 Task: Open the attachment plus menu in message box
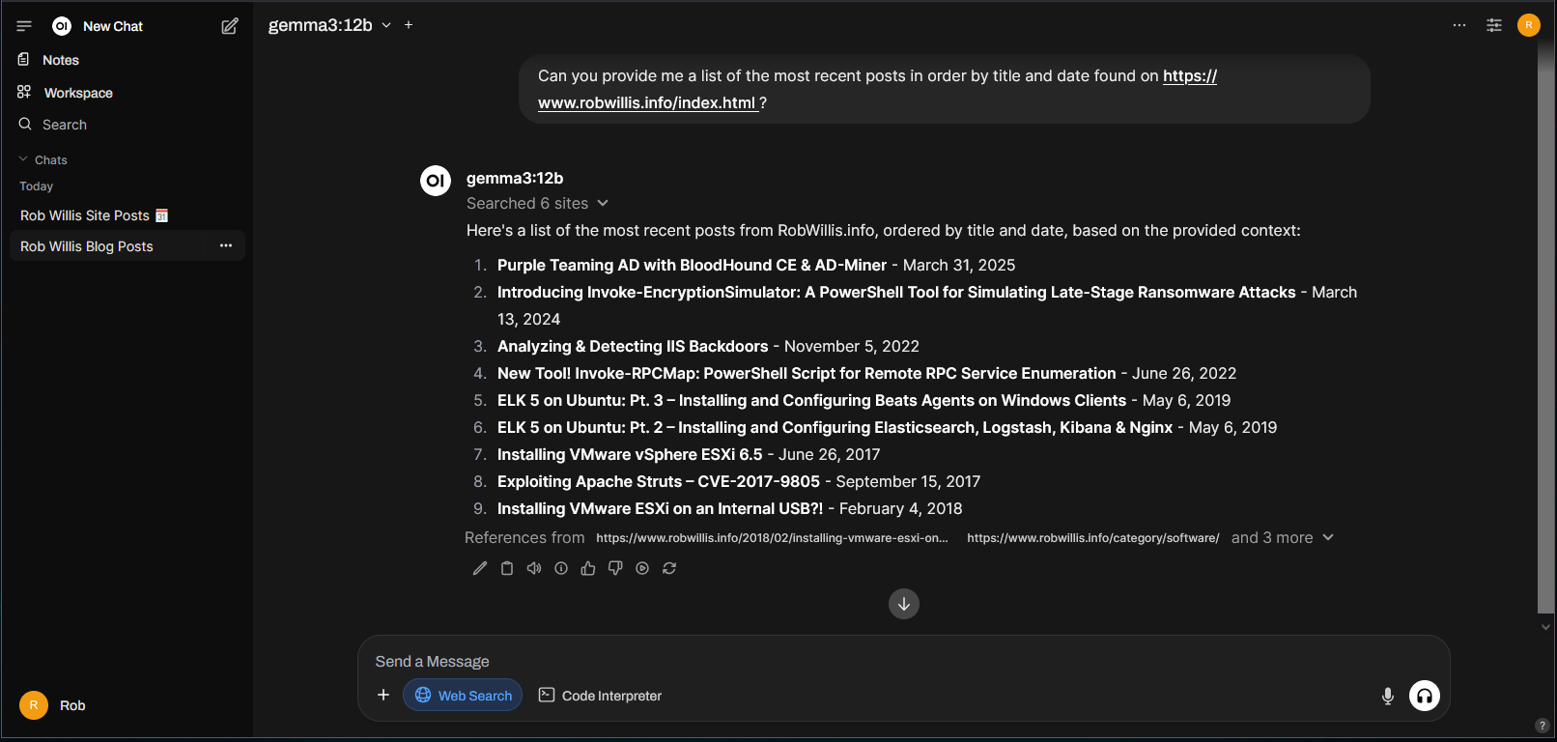coord(383,695)
